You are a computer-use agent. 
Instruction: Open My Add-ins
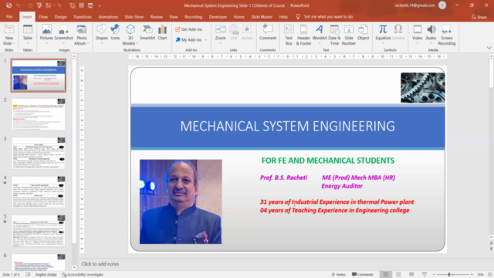(188, 39)
